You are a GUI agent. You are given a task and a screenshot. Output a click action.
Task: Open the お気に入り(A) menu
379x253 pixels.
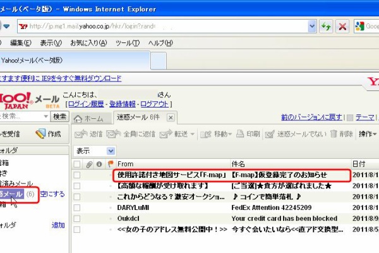(x=88, y=43)
